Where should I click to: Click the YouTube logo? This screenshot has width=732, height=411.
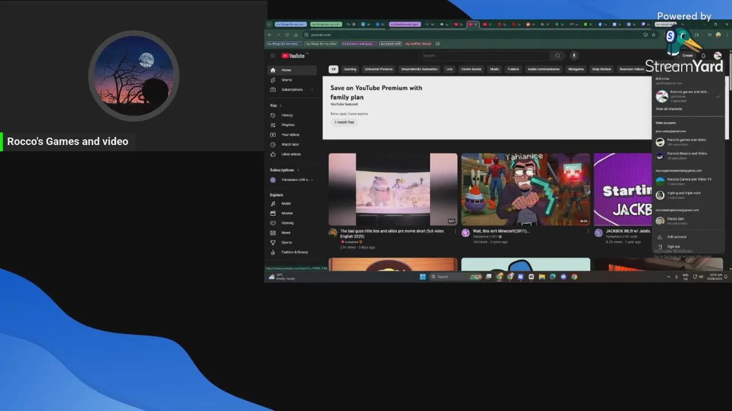pyautogui.click(x=293, y=55)
